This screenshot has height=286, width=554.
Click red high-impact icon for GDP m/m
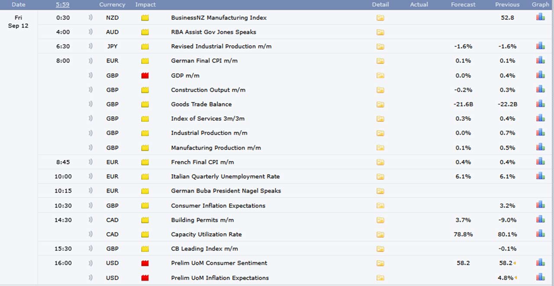point(145,76)
